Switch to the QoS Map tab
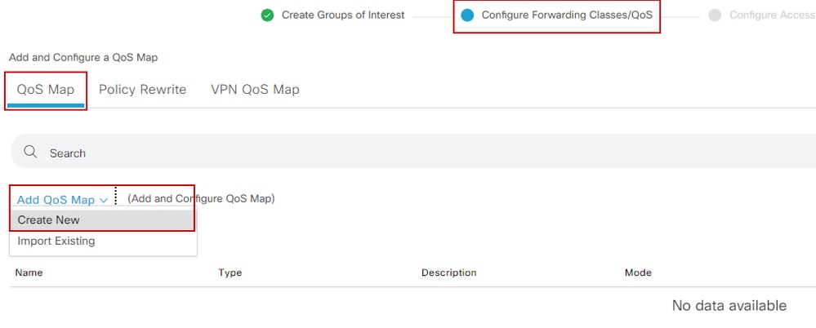Viewport: 816px width, 328px height. (x=45, y=90)
